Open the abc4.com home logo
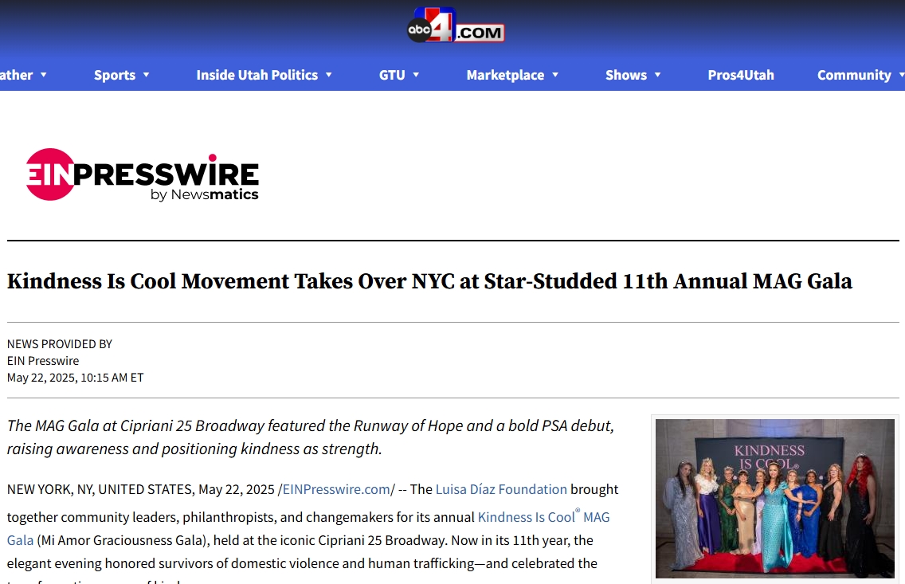This screenshot has width=905, height=584. tap(456, 25)
